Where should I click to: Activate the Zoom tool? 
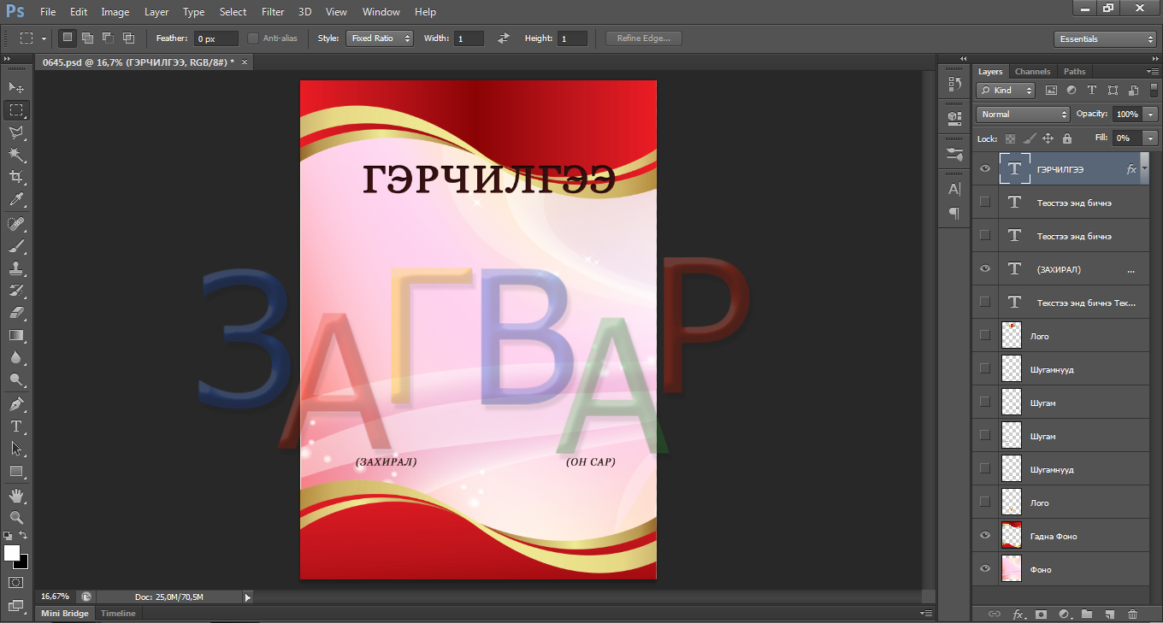(x=16, y=517)
